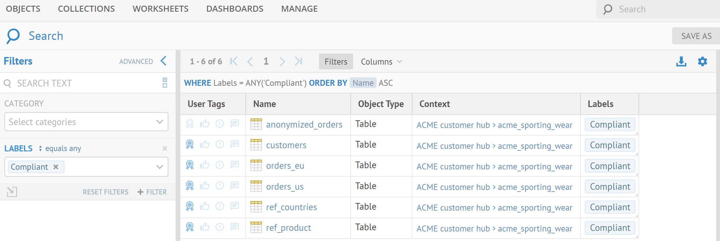The height and width of the screenshot is (241, 720).
Task: Click the download results icon
Action: [x=681, y=61]
